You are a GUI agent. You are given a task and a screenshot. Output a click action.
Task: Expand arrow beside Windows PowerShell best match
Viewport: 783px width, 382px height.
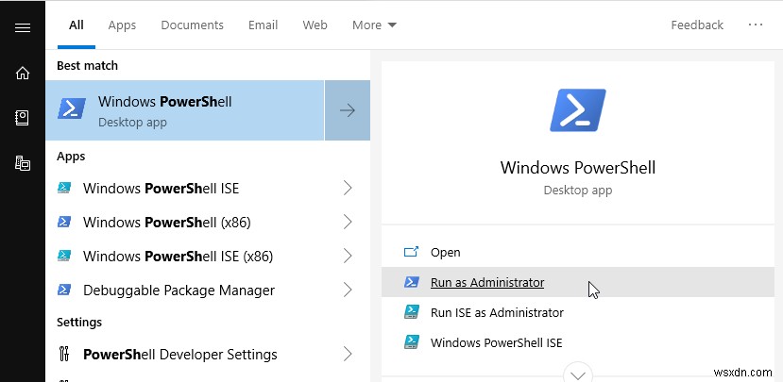point(348,110)
